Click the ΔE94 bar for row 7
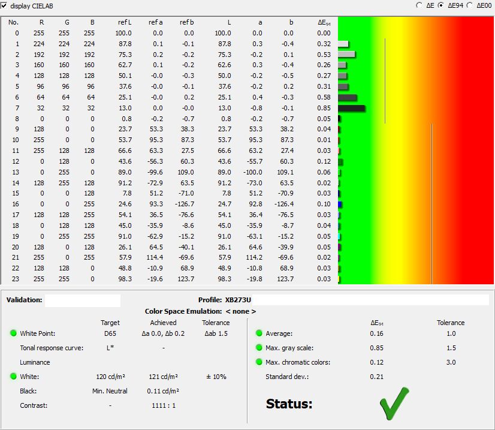The height and width of the screenshot is (430, 495). click(351, 109)
